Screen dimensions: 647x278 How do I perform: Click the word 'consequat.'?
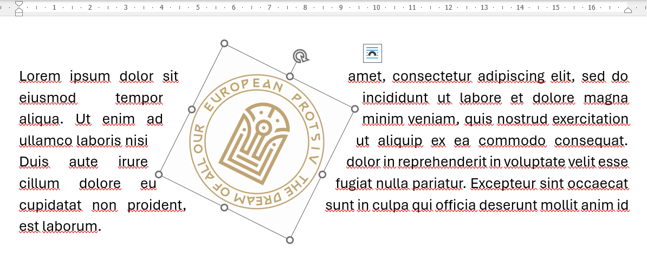[x=591, y=142]
